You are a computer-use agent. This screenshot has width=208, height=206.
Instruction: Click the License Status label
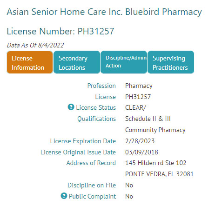coord(96,107)
